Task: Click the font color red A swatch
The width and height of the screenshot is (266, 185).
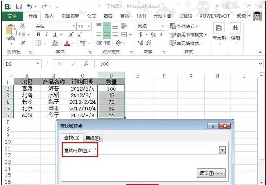Action: (x=67, y=43)
